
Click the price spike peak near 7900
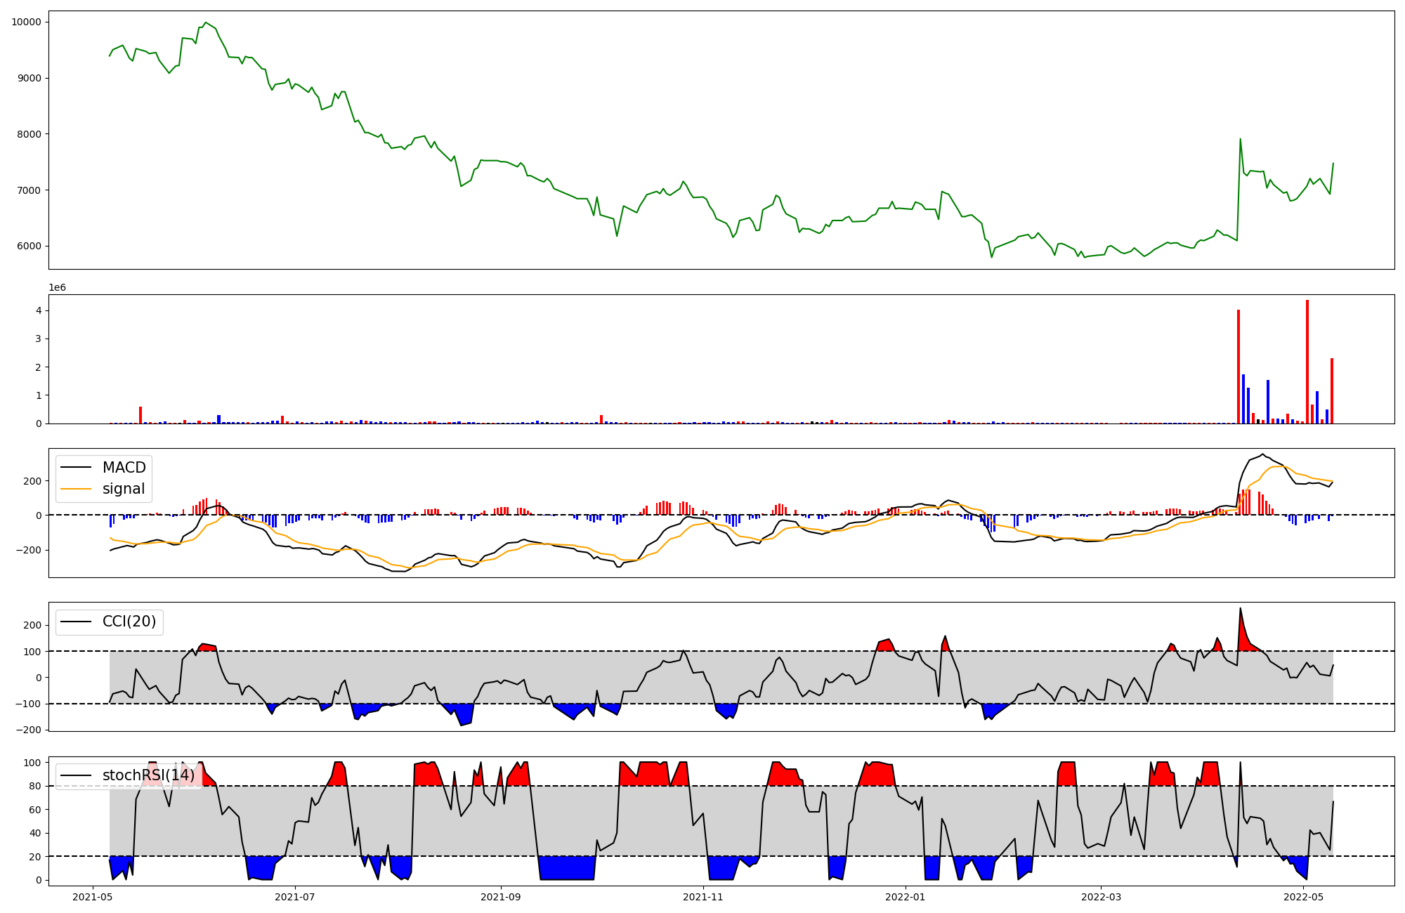coord(1240,139)
